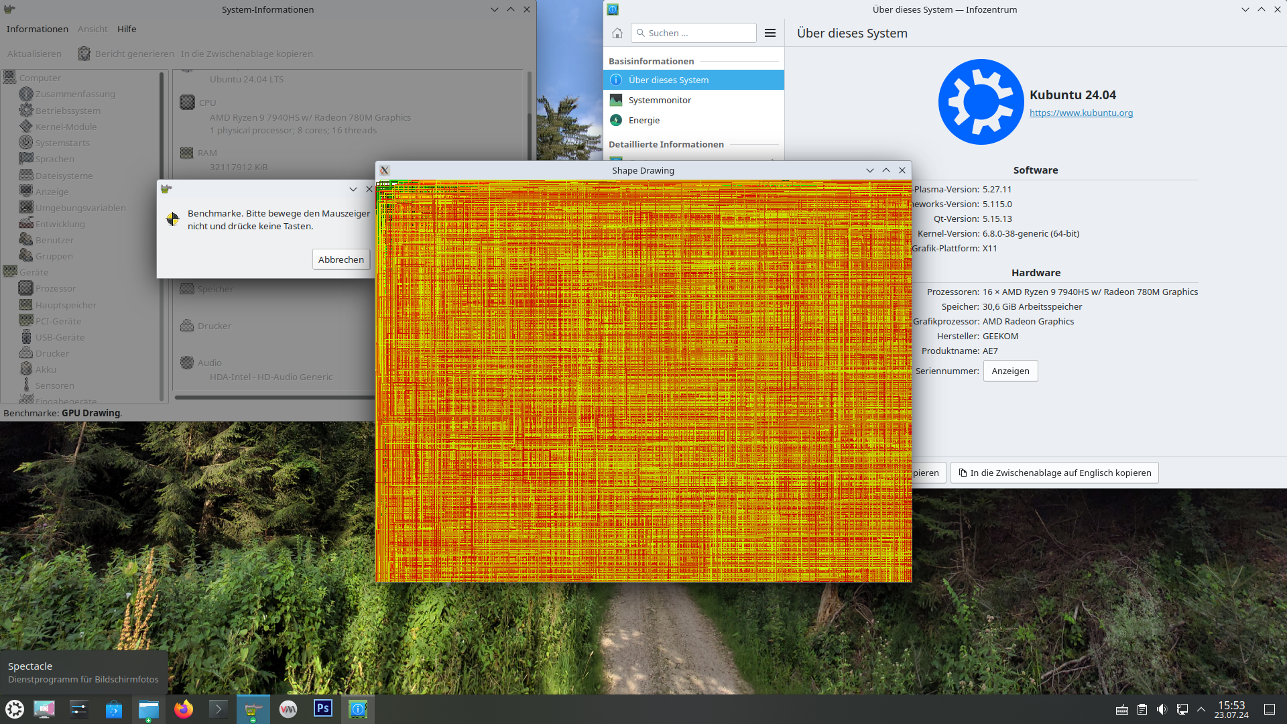
Task: Open Konsole terminal from taskbar
Action: [x=219, y=709]
